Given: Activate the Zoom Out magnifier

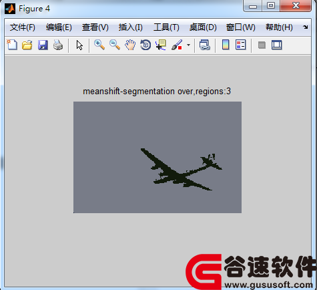Looking at the screenshot, I should [115, 45].
